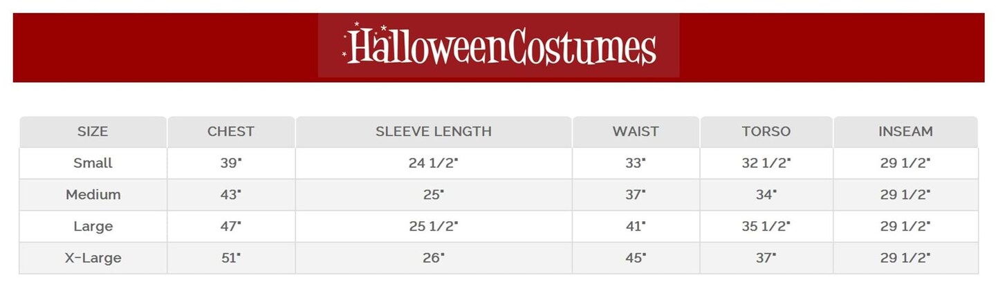The height and width of the screenshot is (293, 996).
Task: Click the HalloweenCostumes logo
Action: pyautogui.click(x=499, y=46)
